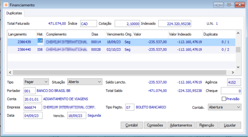Minimize the Financiamento window
248x137 pixels.
click(x=218, y=5)
